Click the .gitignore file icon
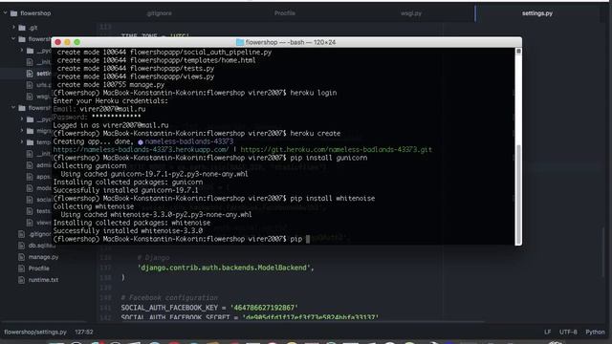 (x=21, y=234)
